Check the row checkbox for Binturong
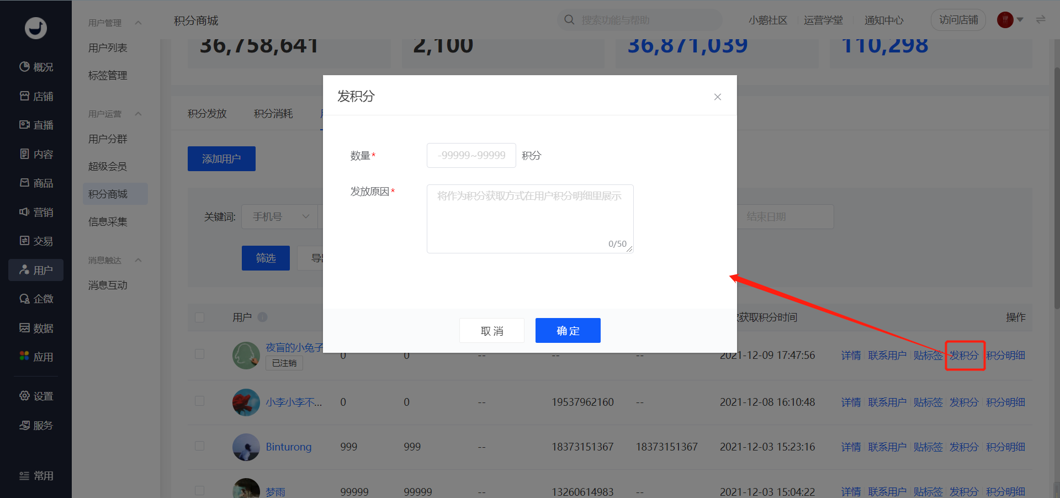 point(200,446)
